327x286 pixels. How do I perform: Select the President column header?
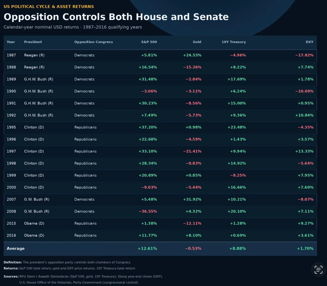(33, 42)
